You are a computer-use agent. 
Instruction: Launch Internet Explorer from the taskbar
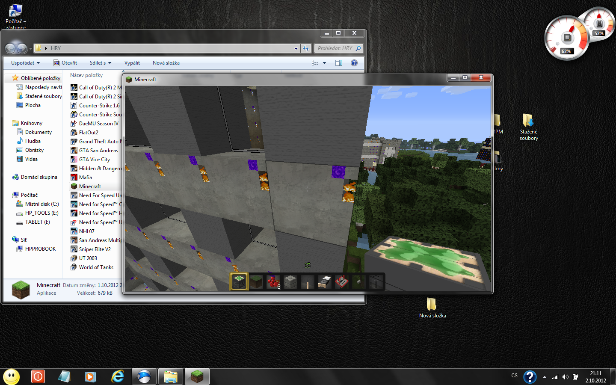[x=117, y=376]
